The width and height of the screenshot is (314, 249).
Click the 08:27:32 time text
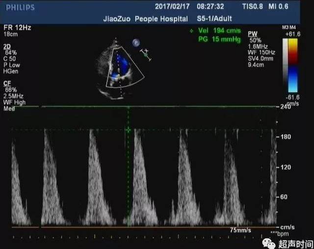click(210, 6)
